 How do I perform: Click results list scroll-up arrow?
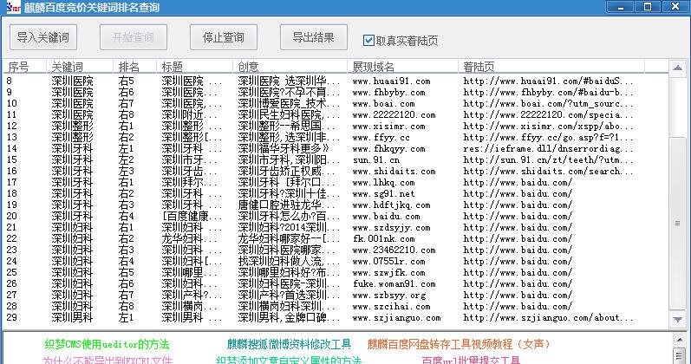[x=677, y=68]
